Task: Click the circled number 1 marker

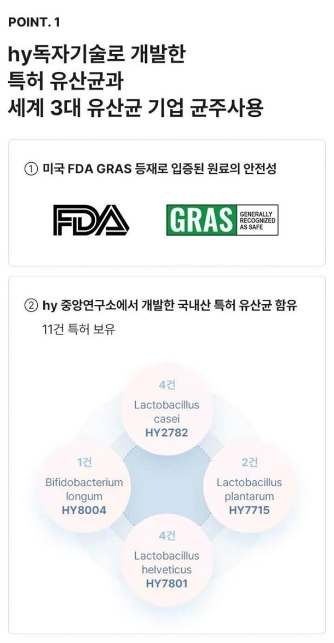Action: point(31,169)
